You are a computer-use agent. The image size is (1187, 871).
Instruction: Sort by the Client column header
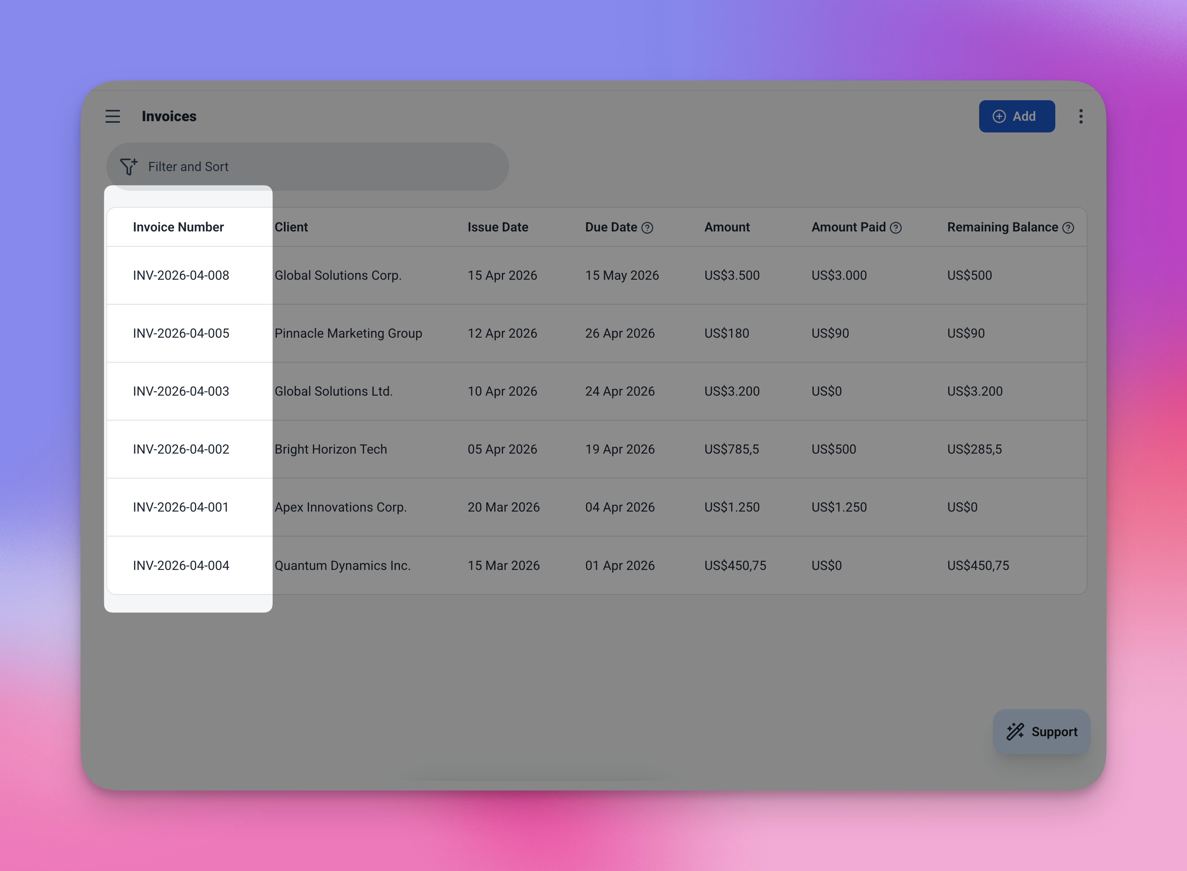point(291,227)
